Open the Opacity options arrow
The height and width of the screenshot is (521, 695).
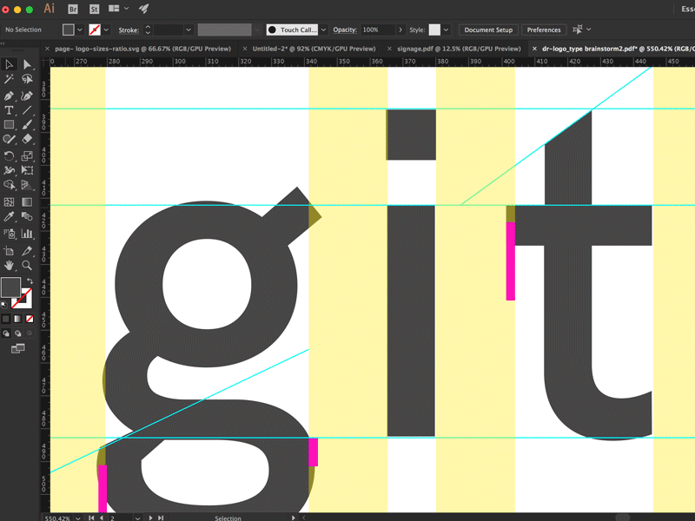400,30
